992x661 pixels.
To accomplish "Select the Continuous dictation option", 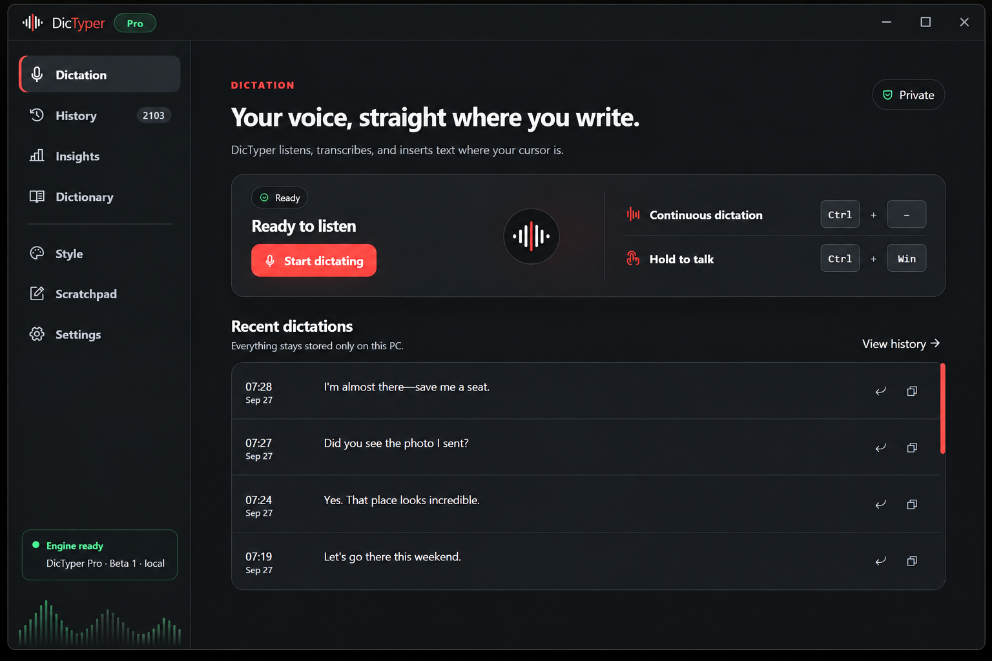I will (706, 215).
